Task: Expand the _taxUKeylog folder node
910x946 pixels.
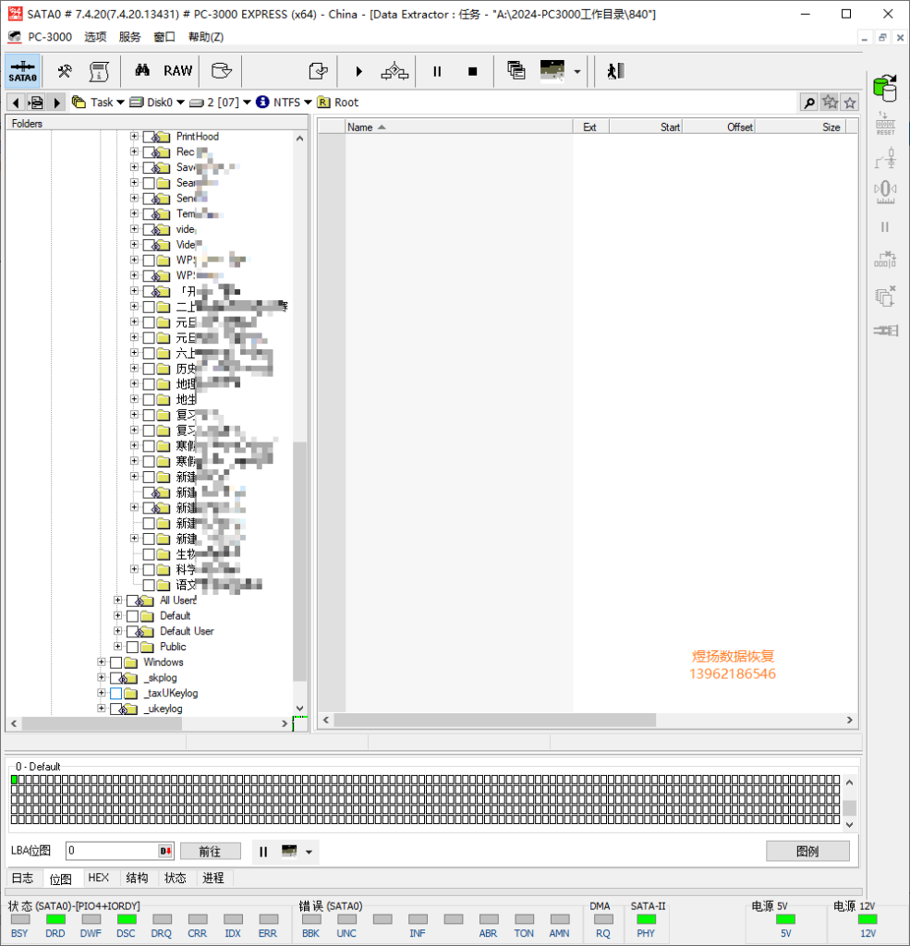Action: 102,693
